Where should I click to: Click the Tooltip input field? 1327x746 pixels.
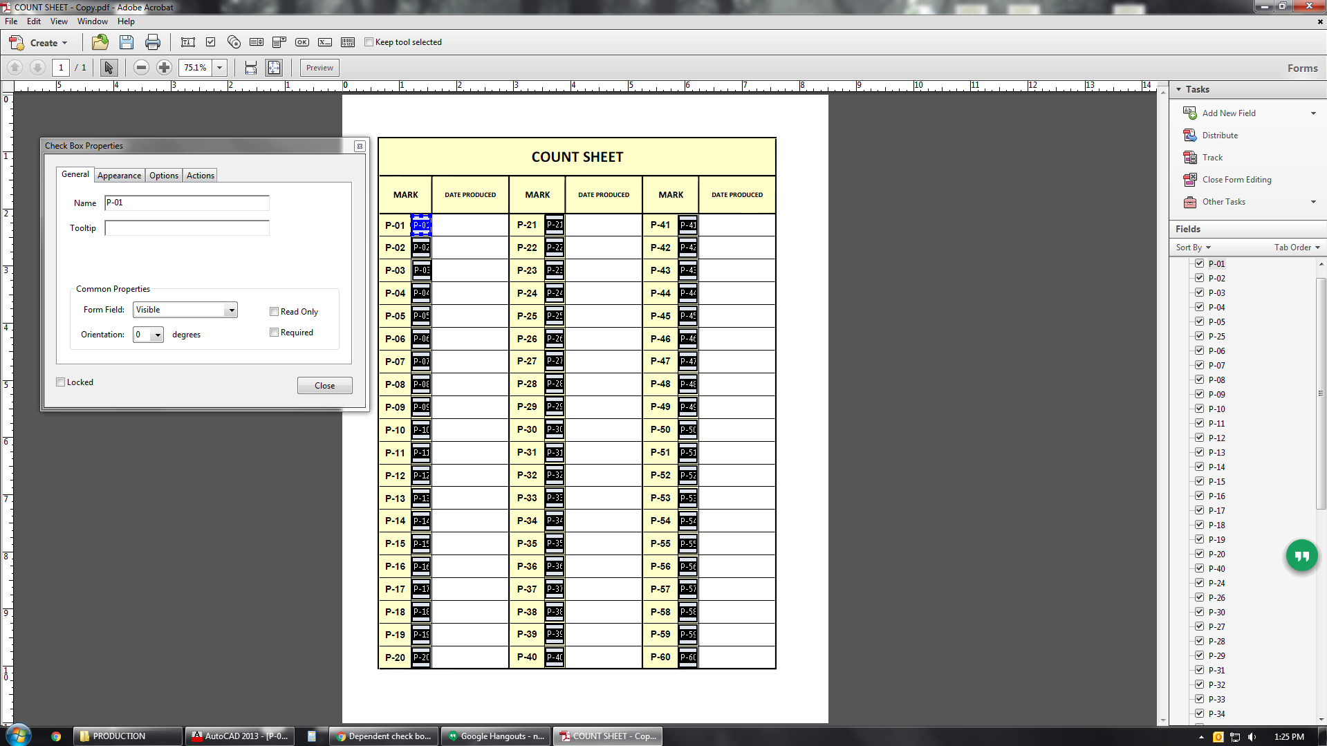coord(187,227)
